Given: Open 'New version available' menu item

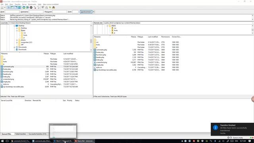Looking at the screenshot, I should pos(51,4).
